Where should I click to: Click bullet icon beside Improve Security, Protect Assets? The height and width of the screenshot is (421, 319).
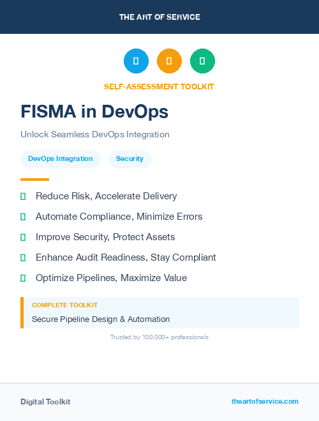coord(23,237)
